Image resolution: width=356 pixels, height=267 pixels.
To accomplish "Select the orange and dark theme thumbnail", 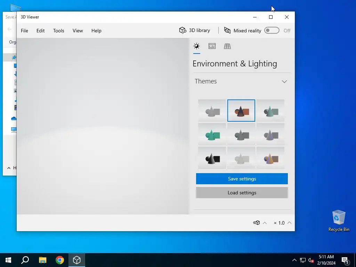I will 241,111.
